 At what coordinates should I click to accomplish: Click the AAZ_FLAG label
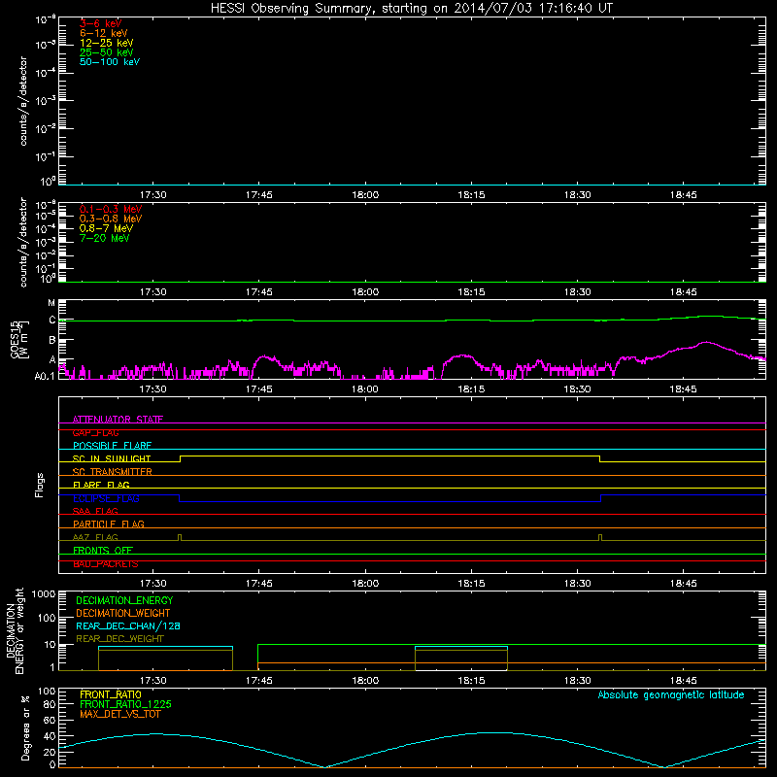point(95,537)
